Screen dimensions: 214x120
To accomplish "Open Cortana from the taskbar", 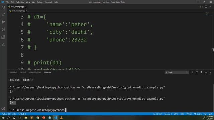I will [14, 118].
